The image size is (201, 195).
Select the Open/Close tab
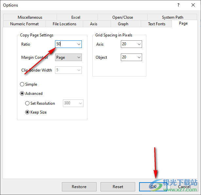[122, 17]
